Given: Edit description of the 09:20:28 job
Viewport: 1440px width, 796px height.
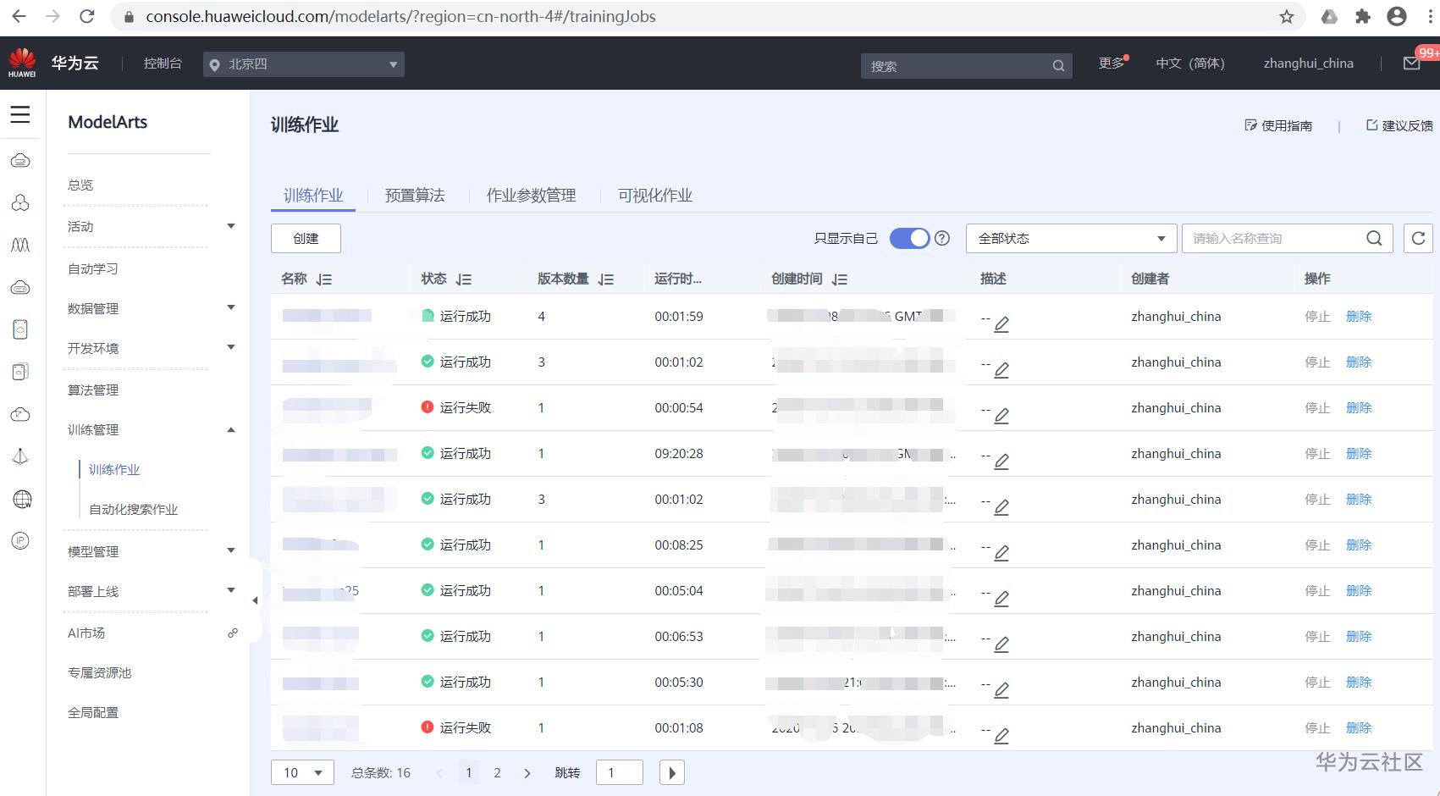Looking at the screenshot, I should (x=1001, y=462).
